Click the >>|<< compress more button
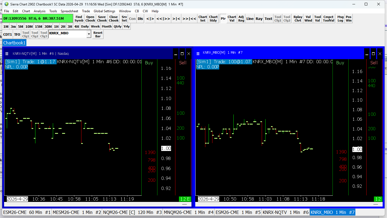The height and width of the screenshot is (218, 387). [x=189, y=19]
